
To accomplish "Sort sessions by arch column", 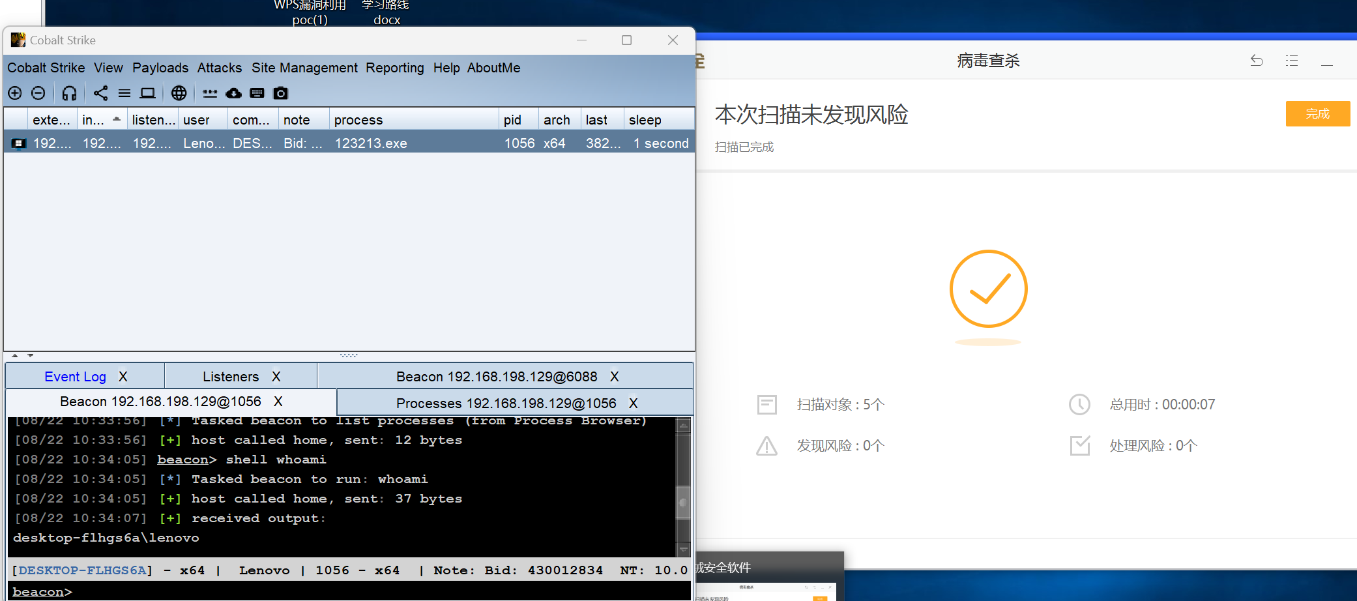I will pos(560,120).
